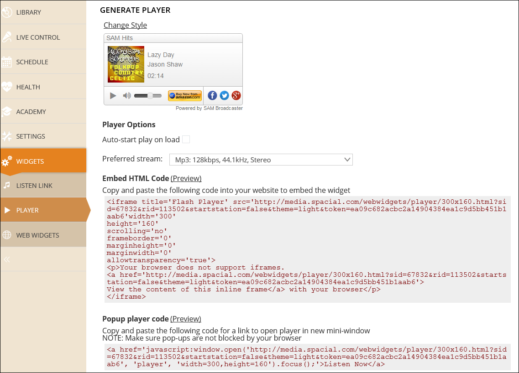Click the Schedule calendar icon
The height and width of the screenshot is (373, 519).
(x=6, y=62)
